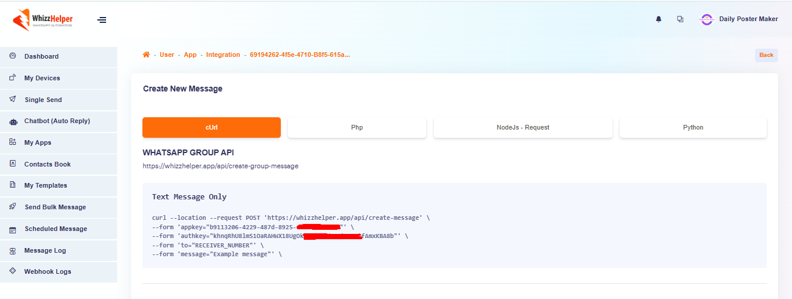Switch to the Python tab
Viewport: 792px width, 299px height.
point(693,127)
